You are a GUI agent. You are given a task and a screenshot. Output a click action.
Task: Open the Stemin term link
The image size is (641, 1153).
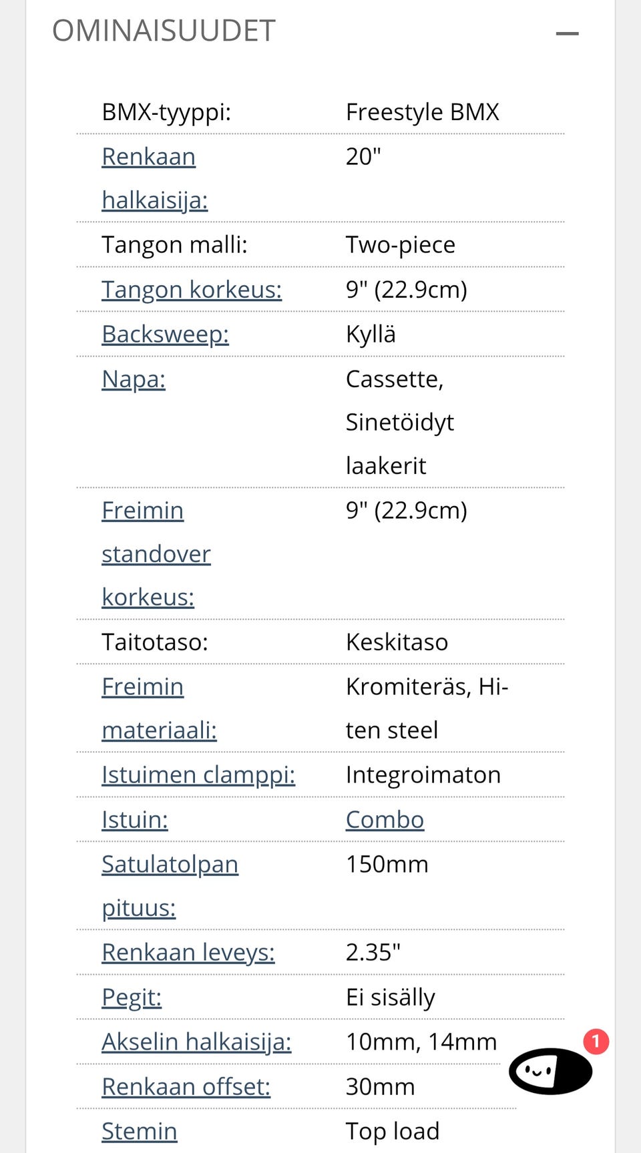pyautogui.click(x=140, y=1132)
